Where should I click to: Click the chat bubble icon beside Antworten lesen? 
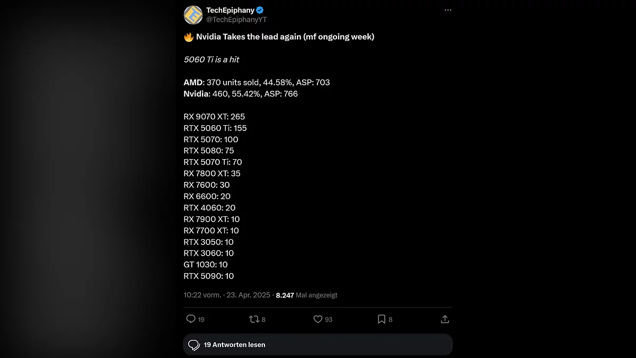[194, 345]
